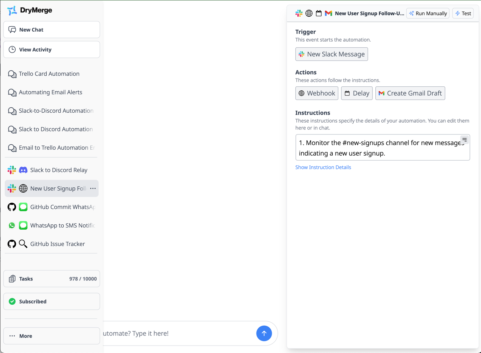Open New Slack Message trigger
Viewport: 481px width, 353px height.
coord(332,54)
